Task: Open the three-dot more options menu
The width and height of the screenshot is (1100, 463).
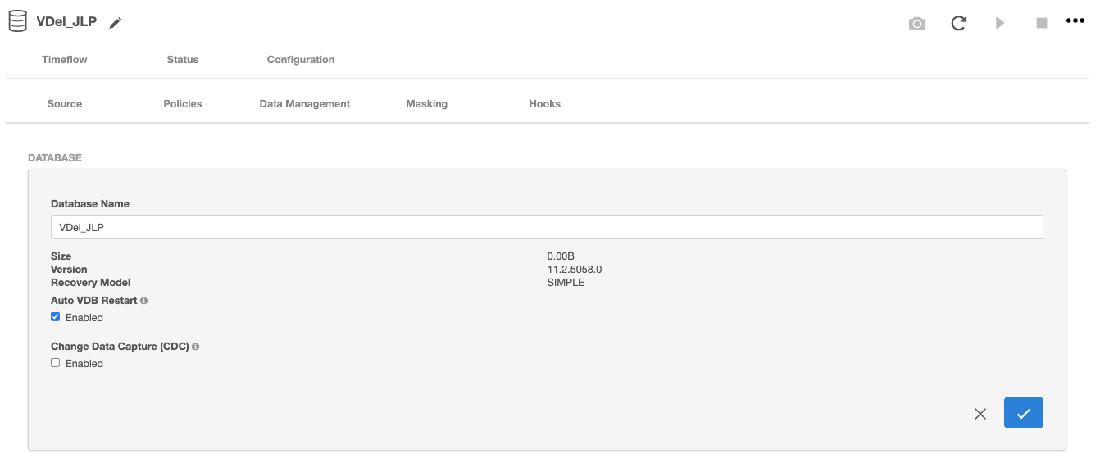Action: pos(1075,21)
